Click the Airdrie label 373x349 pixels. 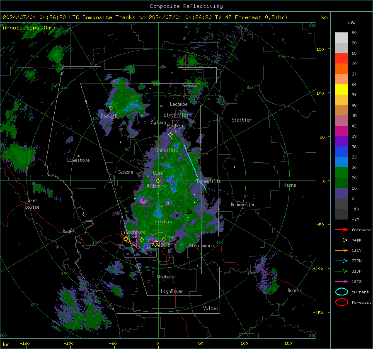[x=163, y=222]
